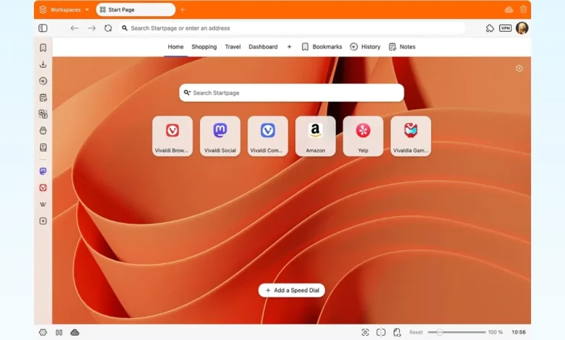Open closed tabs trash icon
This screenshot has width=565, height=340.
(x=524, y=9)
